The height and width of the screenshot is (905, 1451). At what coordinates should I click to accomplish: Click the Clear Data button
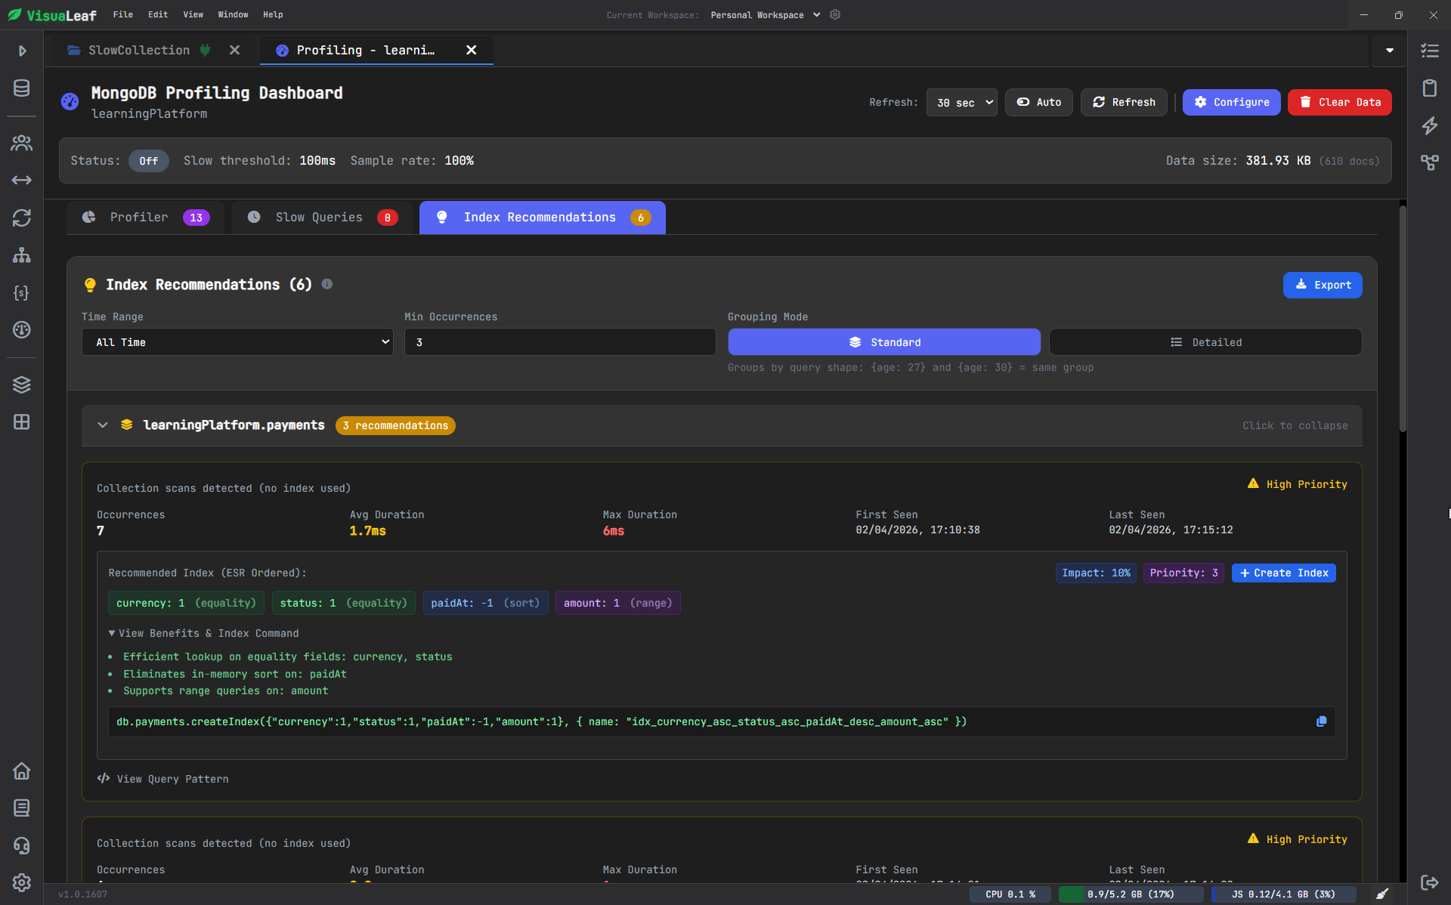[1339, 102]
